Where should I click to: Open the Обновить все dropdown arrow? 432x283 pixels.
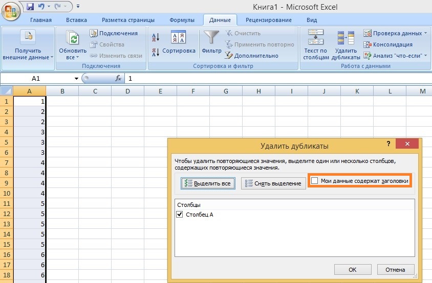point(77,57)
